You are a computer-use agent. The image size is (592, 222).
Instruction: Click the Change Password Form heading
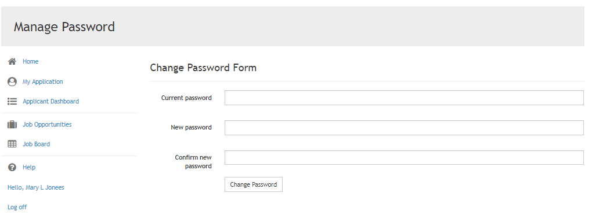[203, 68]
